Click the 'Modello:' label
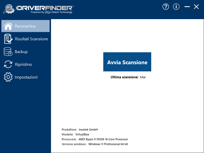 pos(68,134)
